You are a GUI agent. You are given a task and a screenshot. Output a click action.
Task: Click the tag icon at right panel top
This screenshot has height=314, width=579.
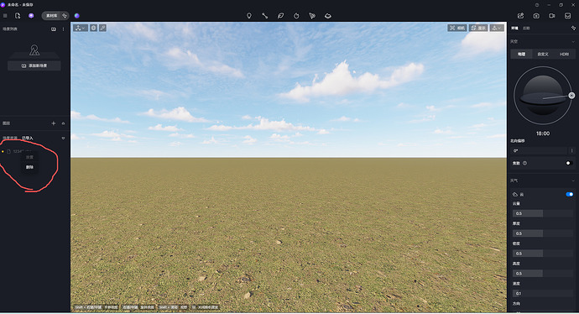pyautogui.click(x=573, y=28)
